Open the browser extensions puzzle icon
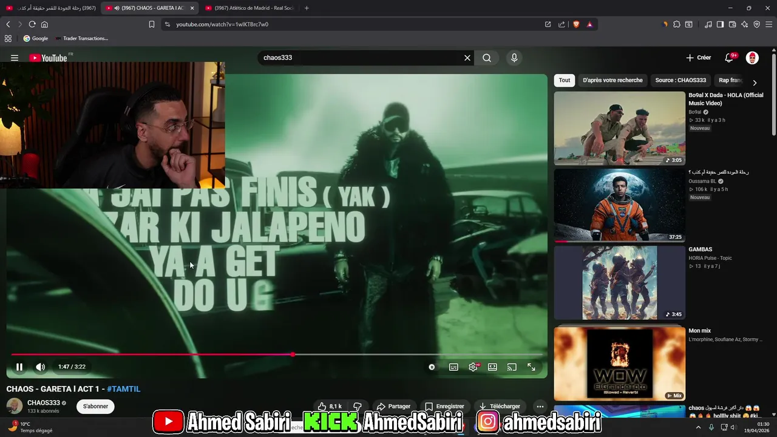Screen dimensions: 777x437 677,24
